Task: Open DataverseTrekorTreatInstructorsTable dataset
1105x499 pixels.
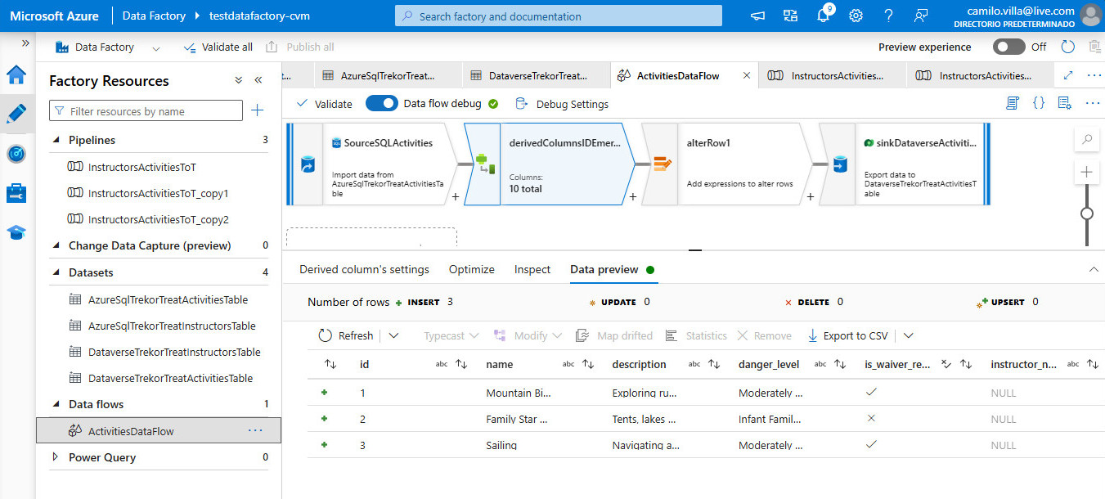Action: [174, 352]
